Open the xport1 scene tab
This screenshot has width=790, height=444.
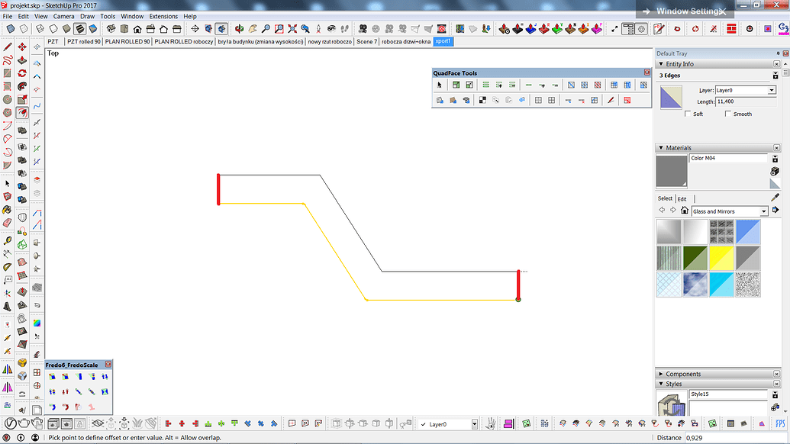click(x=443, y=42)
